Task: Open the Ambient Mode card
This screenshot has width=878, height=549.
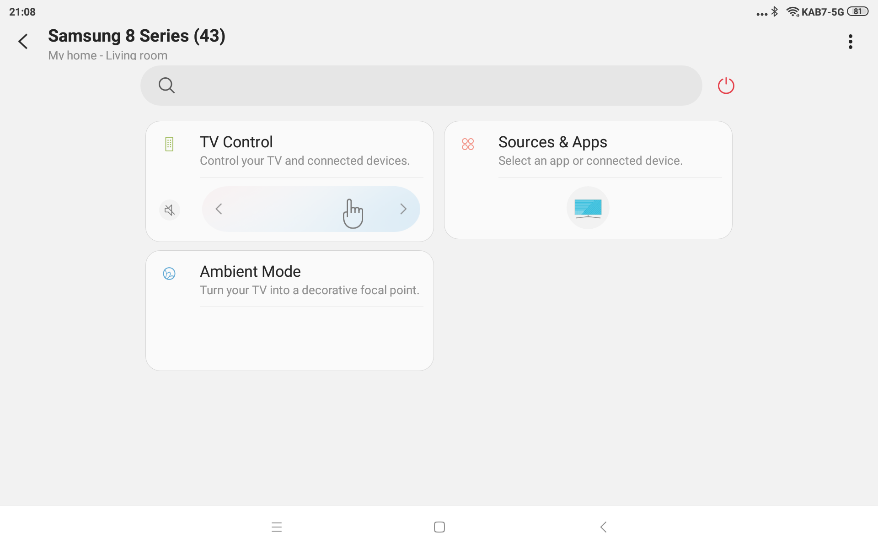Action: (x=289, y=311)
